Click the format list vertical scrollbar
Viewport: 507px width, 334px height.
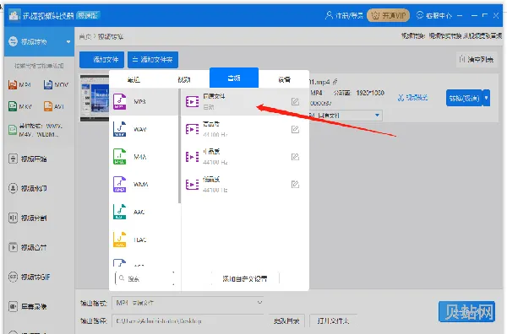[x=179, y=146]
